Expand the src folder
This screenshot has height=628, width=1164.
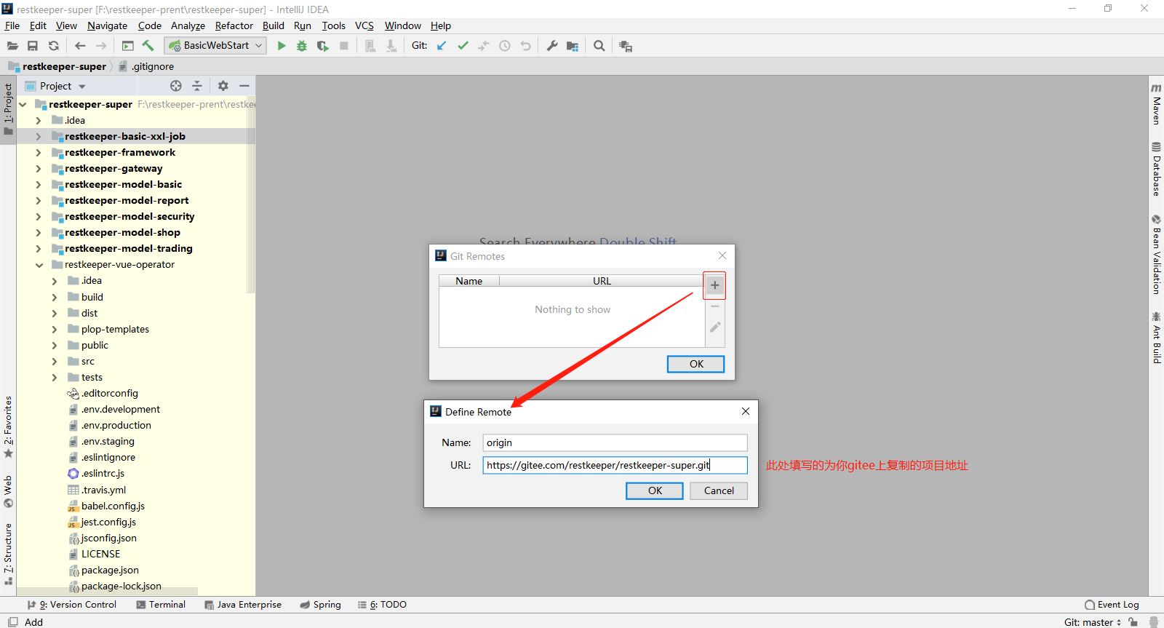pos(55,362)
